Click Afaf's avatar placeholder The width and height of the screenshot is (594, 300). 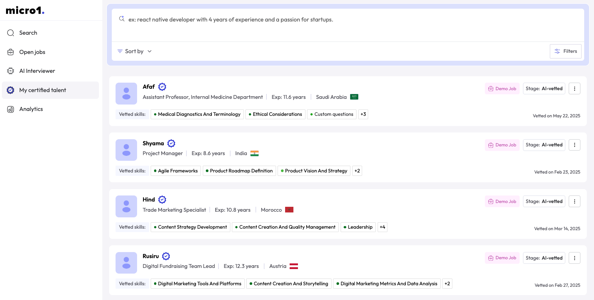click(x=126, y=94)
